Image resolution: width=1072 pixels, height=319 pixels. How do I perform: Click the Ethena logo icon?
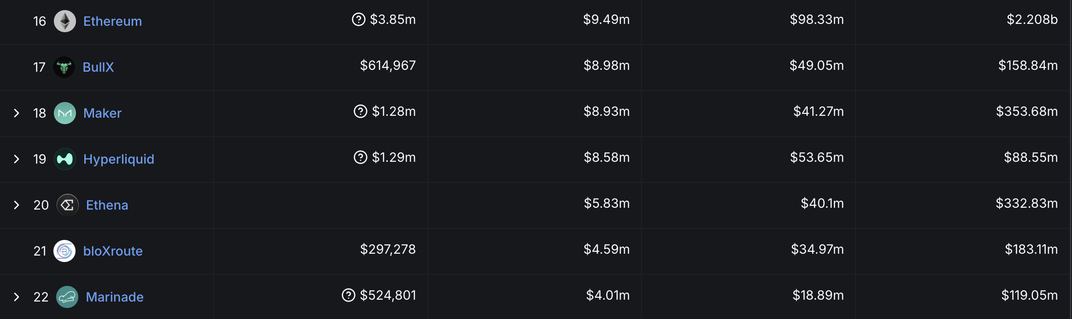(68, 205)
